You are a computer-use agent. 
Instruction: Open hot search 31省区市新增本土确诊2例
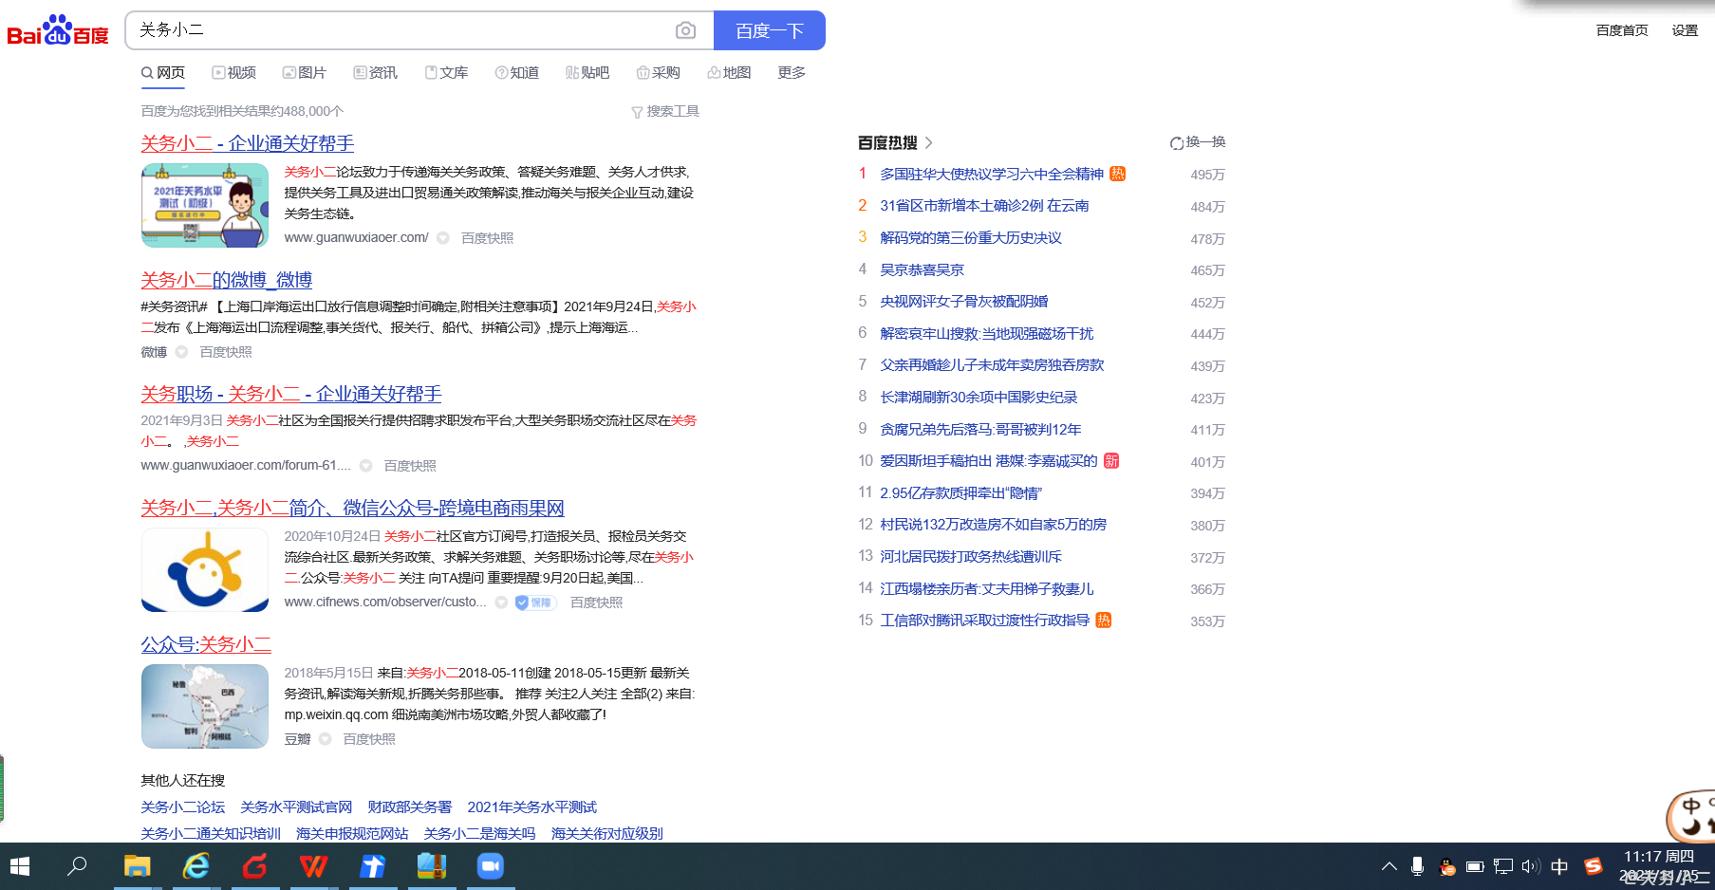pyautogui.click(x=984, y=206)
